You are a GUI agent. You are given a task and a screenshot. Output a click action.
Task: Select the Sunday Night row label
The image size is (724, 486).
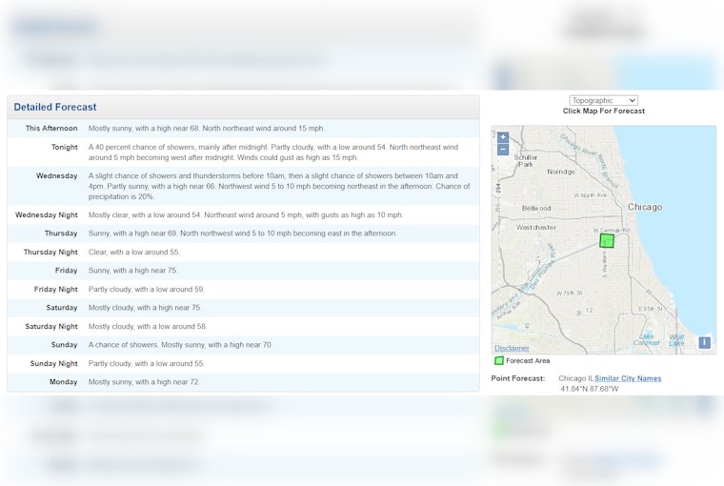click(x=53, y=364)
